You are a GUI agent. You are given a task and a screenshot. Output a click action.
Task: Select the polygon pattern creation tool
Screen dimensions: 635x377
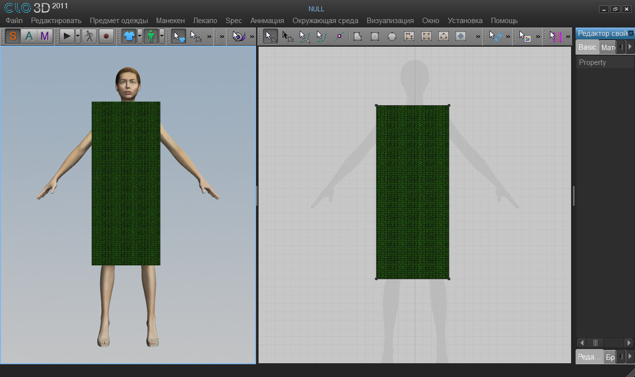(358, 36)
